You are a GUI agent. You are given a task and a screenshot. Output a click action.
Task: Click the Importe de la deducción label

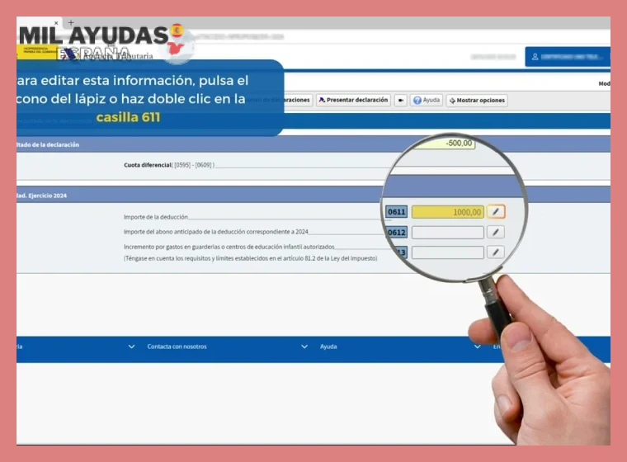[156, 217]
